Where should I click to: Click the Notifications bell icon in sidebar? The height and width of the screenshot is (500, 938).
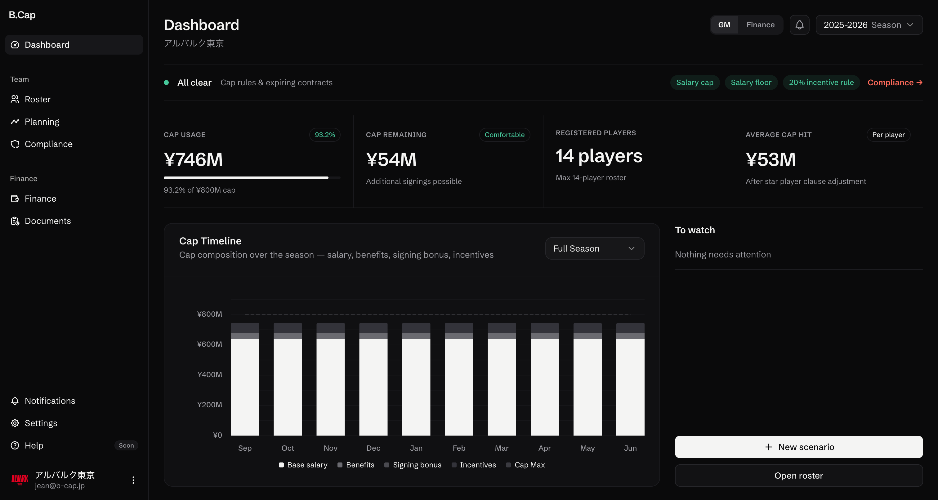pyautogui.click(x=15, y=401)
